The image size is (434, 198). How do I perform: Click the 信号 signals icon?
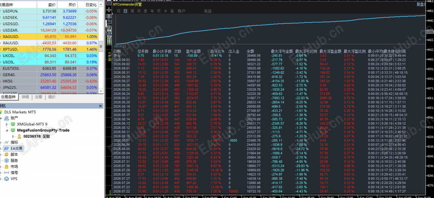pos(7,173)
